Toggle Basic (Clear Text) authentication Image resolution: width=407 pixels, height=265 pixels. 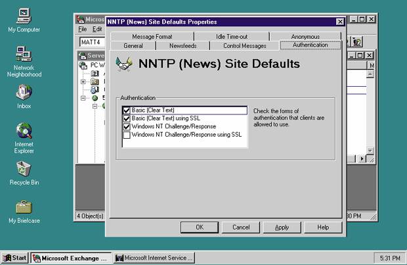point(127,110)
